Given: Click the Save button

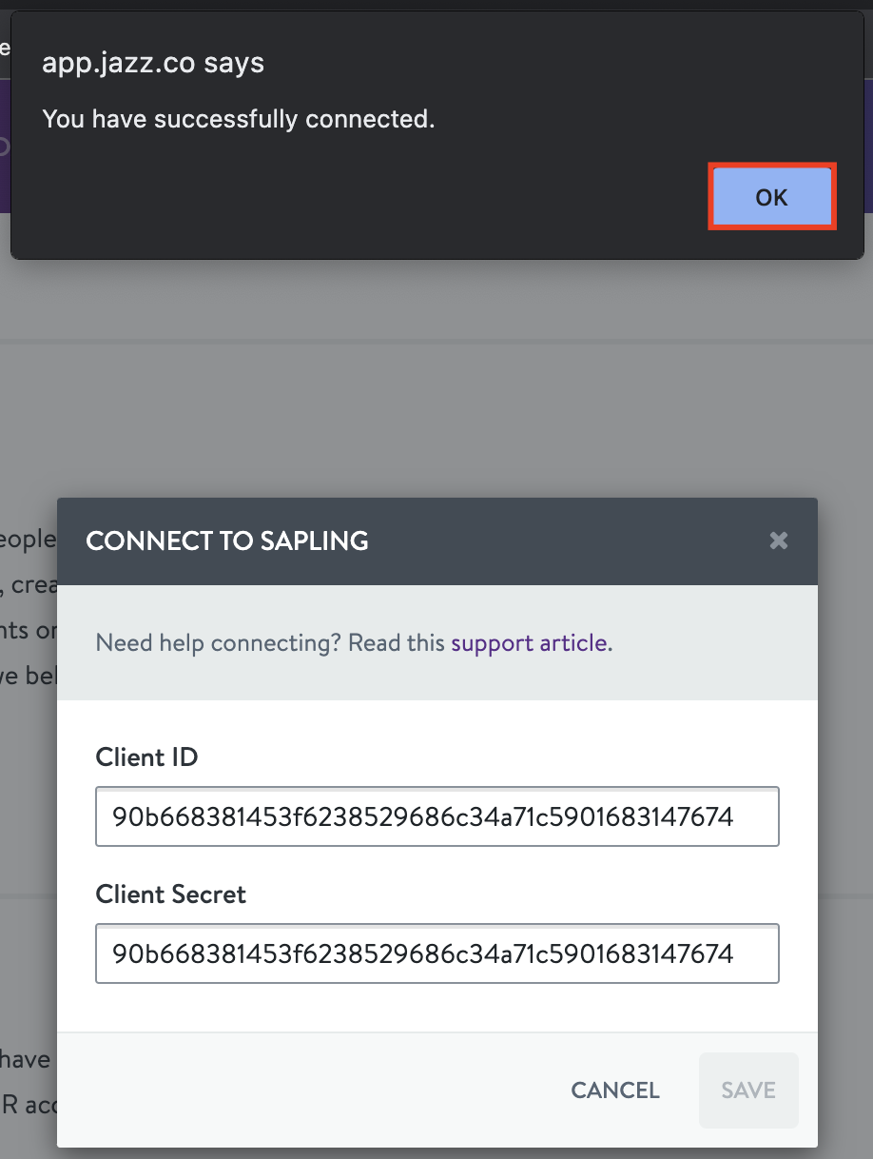Looking at the screenshot, I should (x=747, y=1090).
